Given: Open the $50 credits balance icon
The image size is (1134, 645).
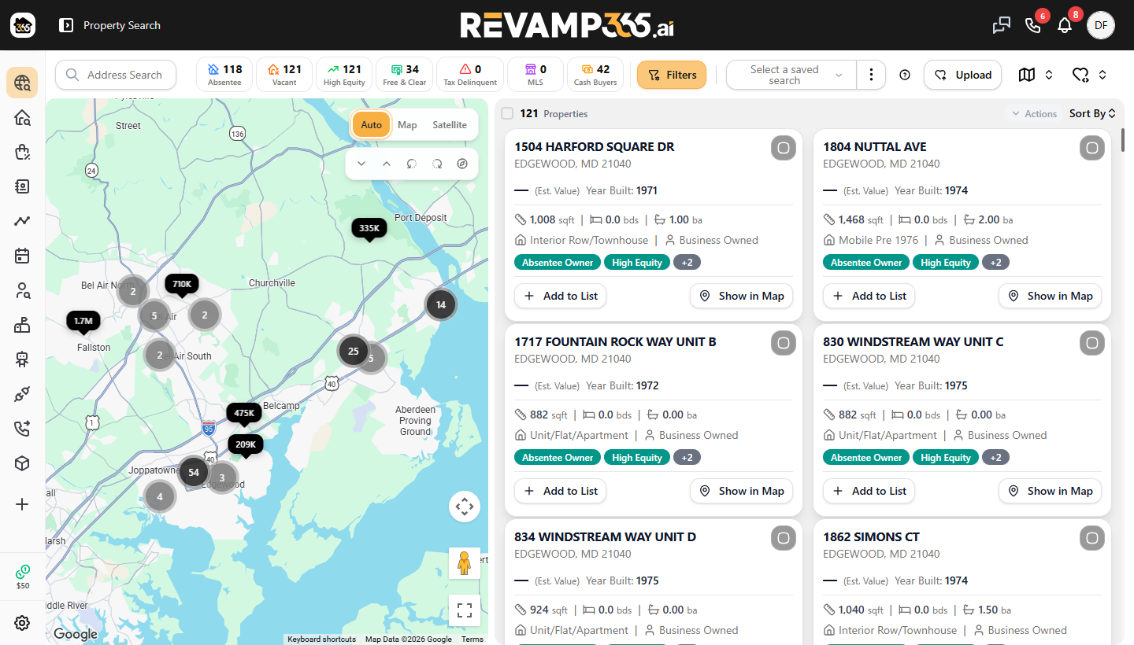Looking at the screenshot, I should [x=22, y=577].
